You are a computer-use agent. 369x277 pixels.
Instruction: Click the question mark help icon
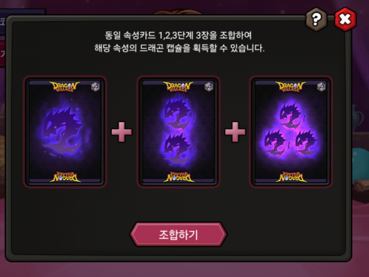coord(316,19)
